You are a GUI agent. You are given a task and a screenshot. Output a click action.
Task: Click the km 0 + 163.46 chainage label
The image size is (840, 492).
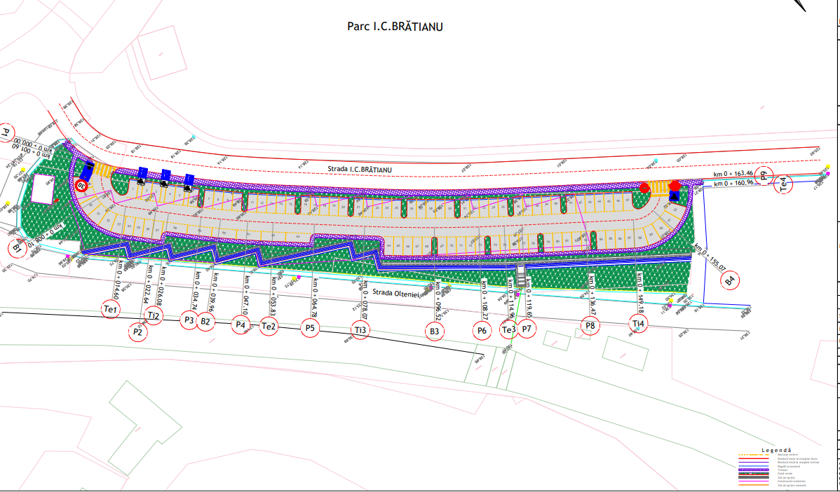(x=733, y=173)
